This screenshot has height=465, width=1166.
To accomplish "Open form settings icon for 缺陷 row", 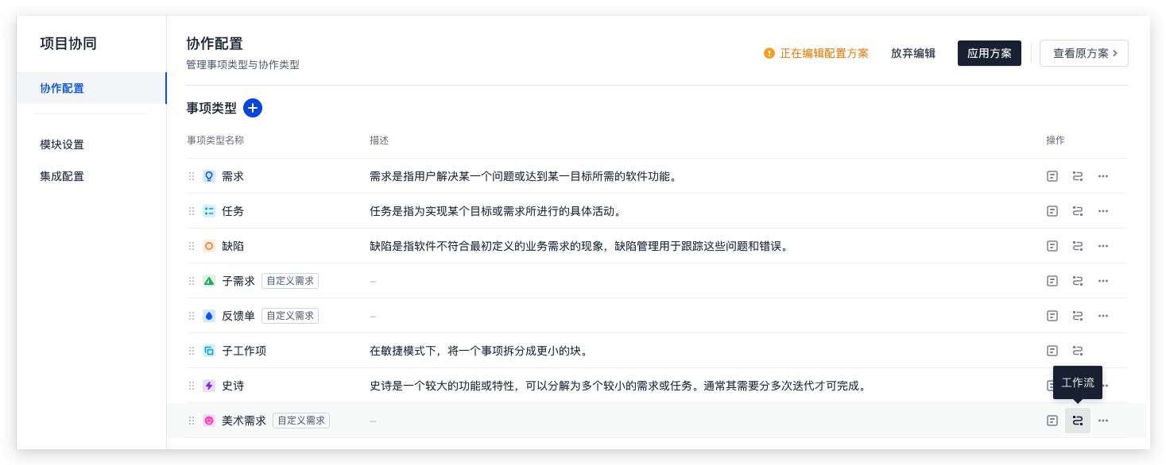I will coord(1052,246).
